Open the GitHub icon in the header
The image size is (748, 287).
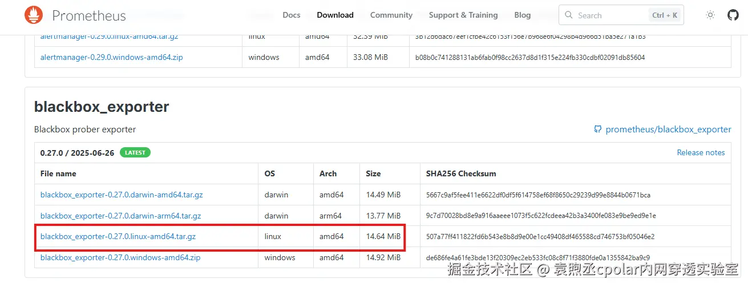tap(733, 15)
